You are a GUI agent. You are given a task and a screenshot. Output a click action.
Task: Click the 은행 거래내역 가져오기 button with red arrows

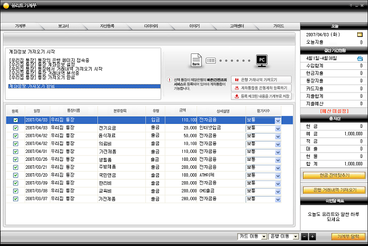tap(261, 80)
